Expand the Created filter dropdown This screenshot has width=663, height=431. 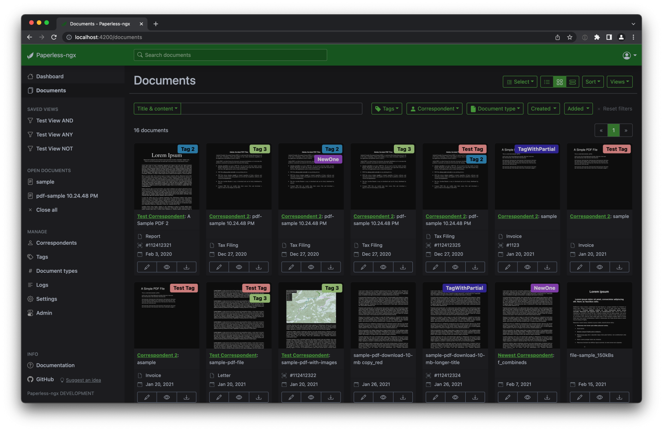[543, 109]
